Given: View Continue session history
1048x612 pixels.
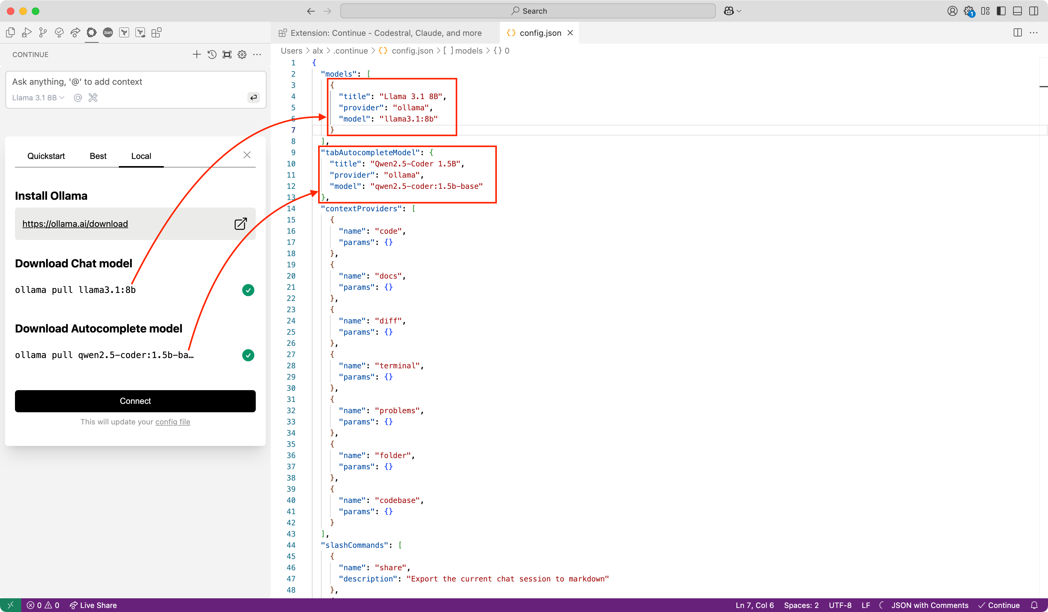Looking at the screenshot, I should point(212,55).
